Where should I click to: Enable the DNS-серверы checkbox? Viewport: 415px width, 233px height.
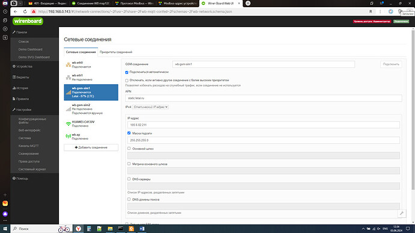click(129, 179)
